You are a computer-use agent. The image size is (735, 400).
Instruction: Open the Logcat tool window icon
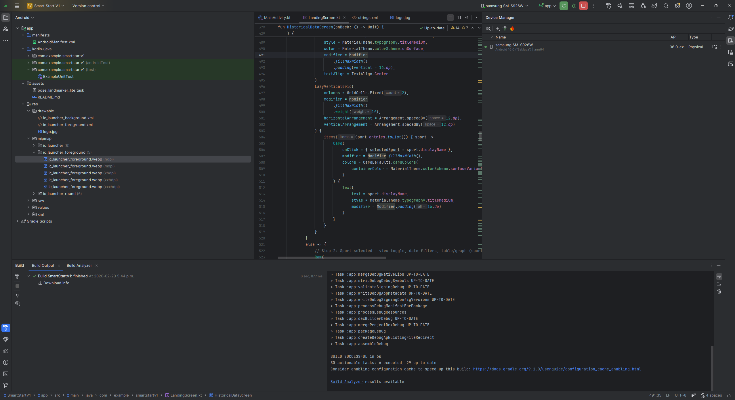(6, 351)
